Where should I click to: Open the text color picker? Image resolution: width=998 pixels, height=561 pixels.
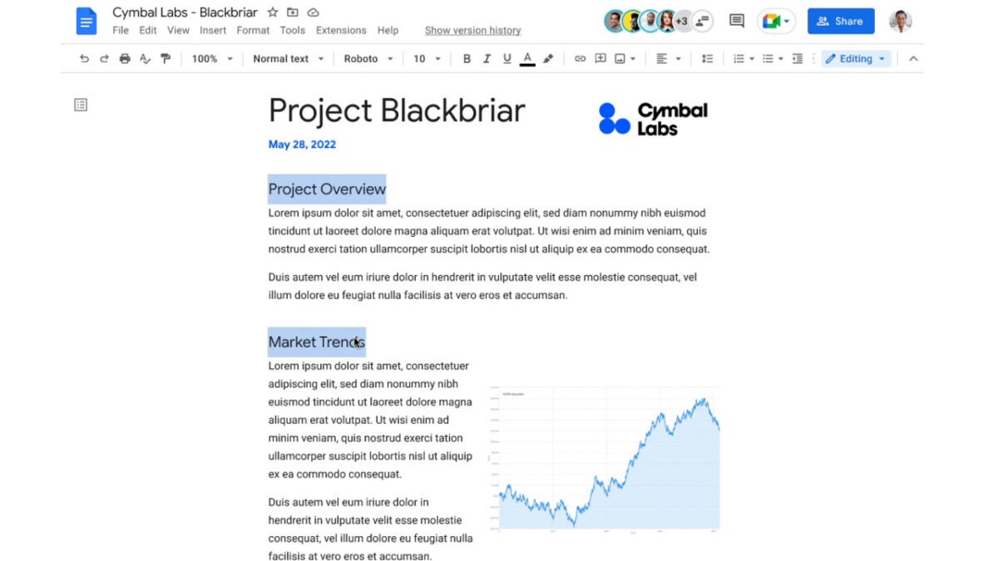pos(527,58)
